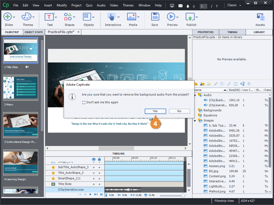
Task: Click the email envelope icon in title bar
Action: coord(180,6)
